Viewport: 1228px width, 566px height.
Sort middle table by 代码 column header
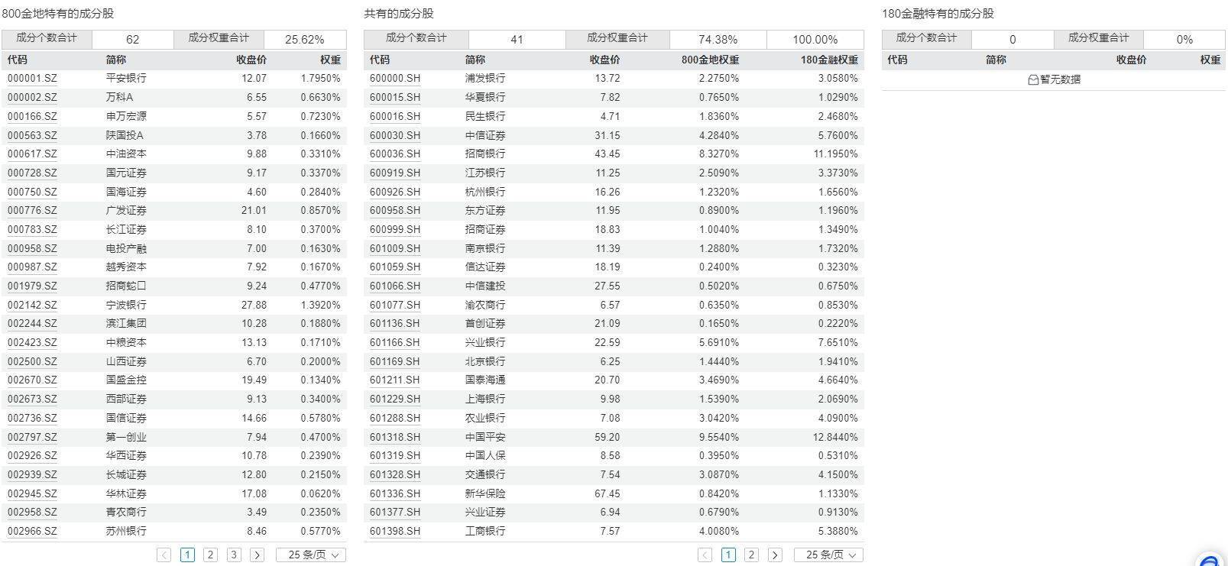380,60
